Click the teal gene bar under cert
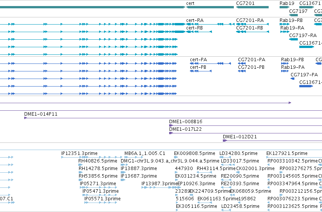322x212 pixels. click(210, 7)
